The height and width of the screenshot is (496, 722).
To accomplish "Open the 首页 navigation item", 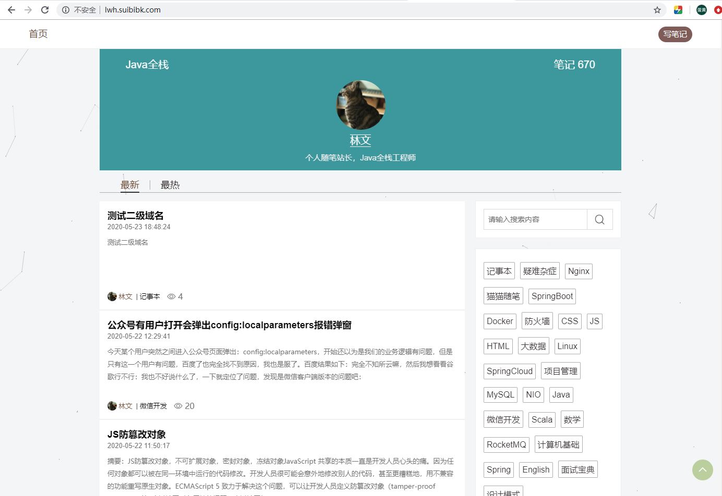I will pos(38,34).
